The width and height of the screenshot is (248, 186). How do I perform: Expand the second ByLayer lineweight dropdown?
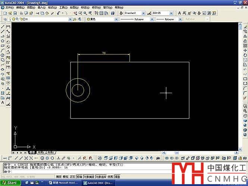pyautogui.click(x=180, y=19)
